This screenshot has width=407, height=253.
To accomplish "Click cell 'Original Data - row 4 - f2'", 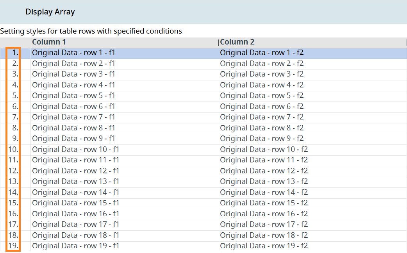I will coord(262,85).
